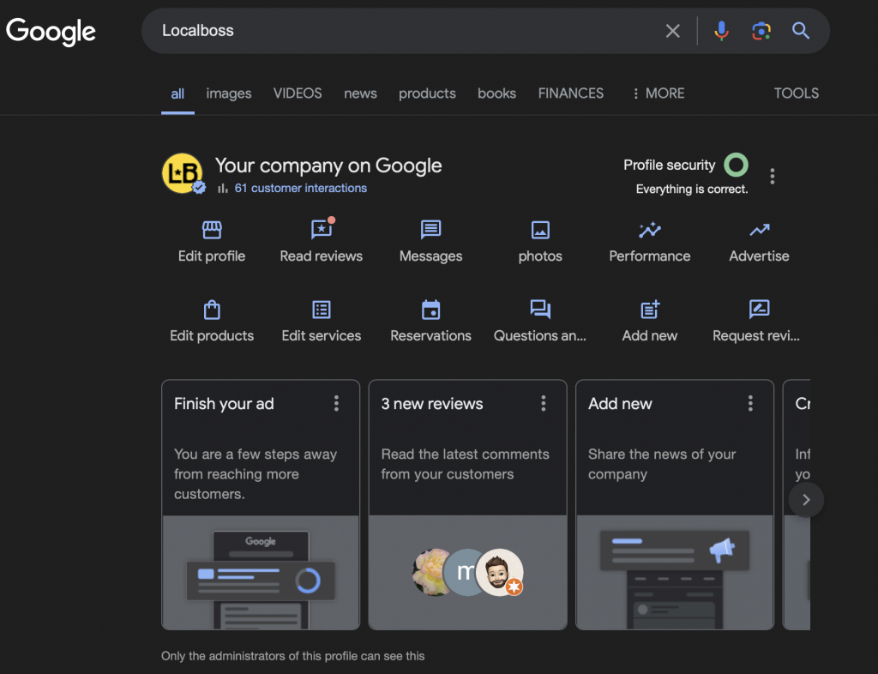
Task: Open the 'Add new' card three-dot menu
Action: point(750,403)
